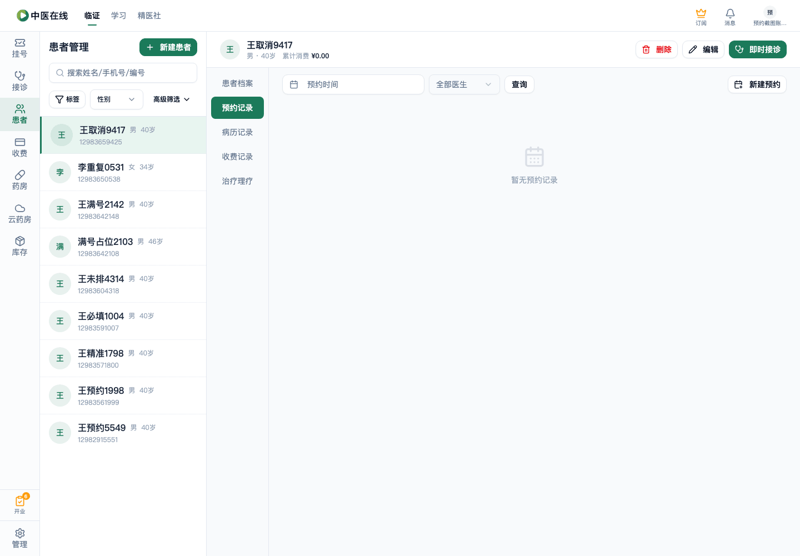
Task: Open the 患者档案 tab
Action: click(x=237, y=83)
